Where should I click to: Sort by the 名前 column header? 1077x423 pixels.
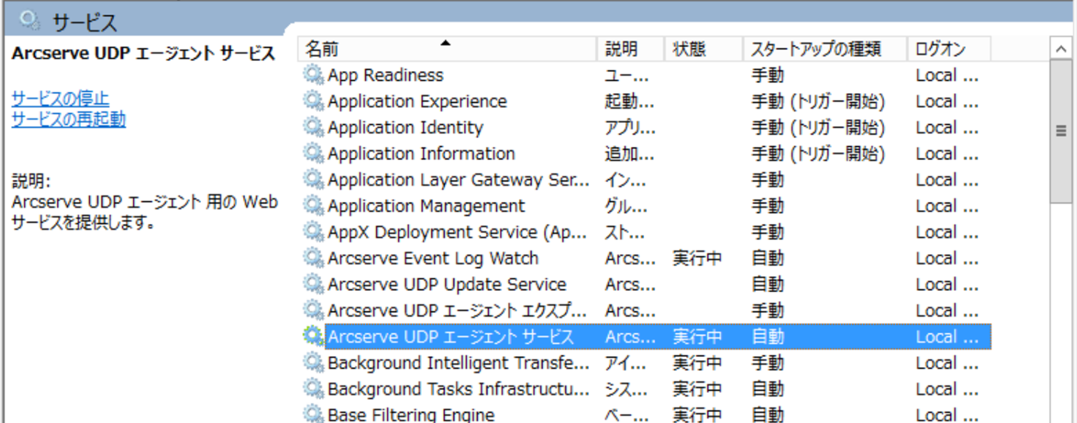(x=448, y=49)
